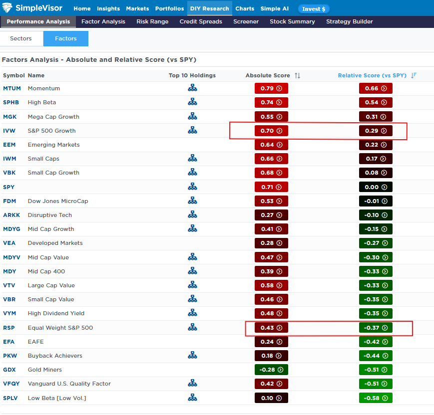Click SPLV relative score -0.58 badge
Image resolution: width=434 pixels, height=415 pixels.
click(x=376, y=398)
